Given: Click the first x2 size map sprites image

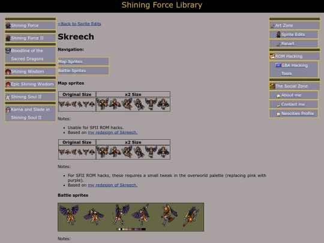Looking at the screenshot, I should (x=133, y=104).
